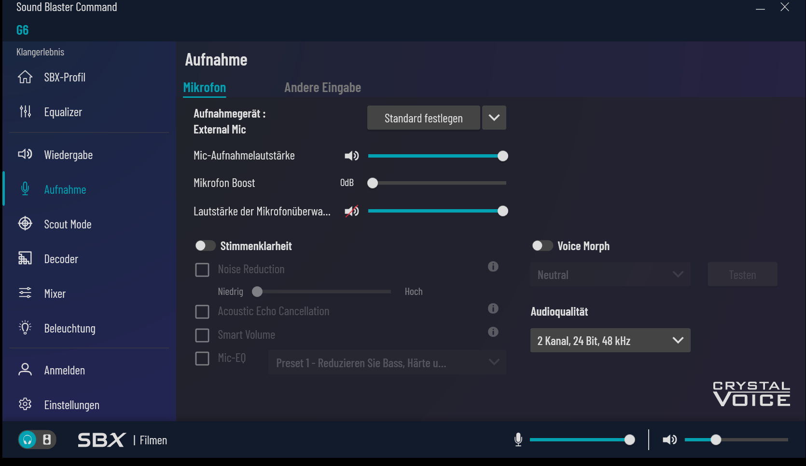This screenshot has width=806, height=466.
Task: Click the Anmelden label to sign in
Action: [x=64, y=370]
